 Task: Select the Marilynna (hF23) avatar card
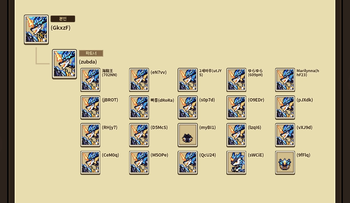pos(285,80)
